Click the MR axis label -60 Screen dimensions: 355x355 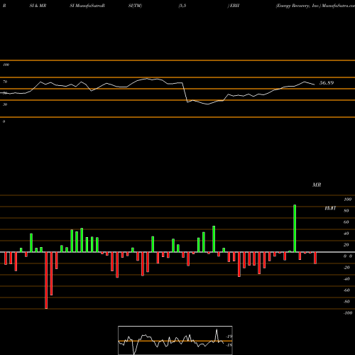346,290
